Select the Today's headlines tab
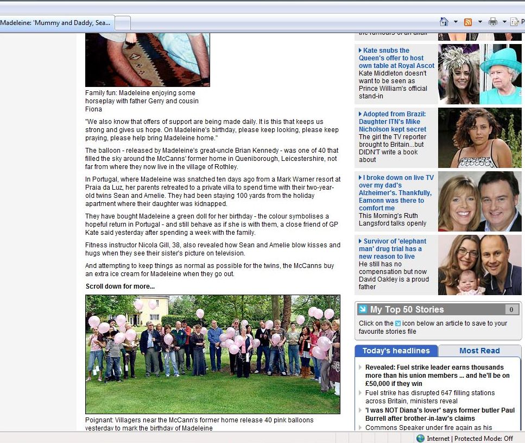Viewport: 525px width, 443px height. click(x=396, y=351)
